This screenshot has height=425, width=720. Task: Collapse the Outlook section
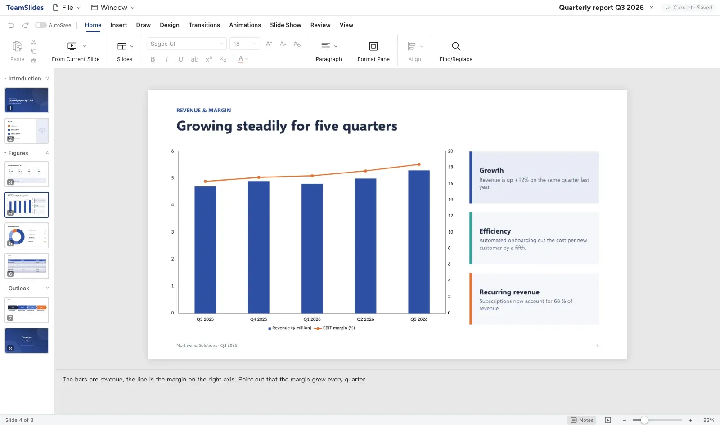click(x=5, y=288)
